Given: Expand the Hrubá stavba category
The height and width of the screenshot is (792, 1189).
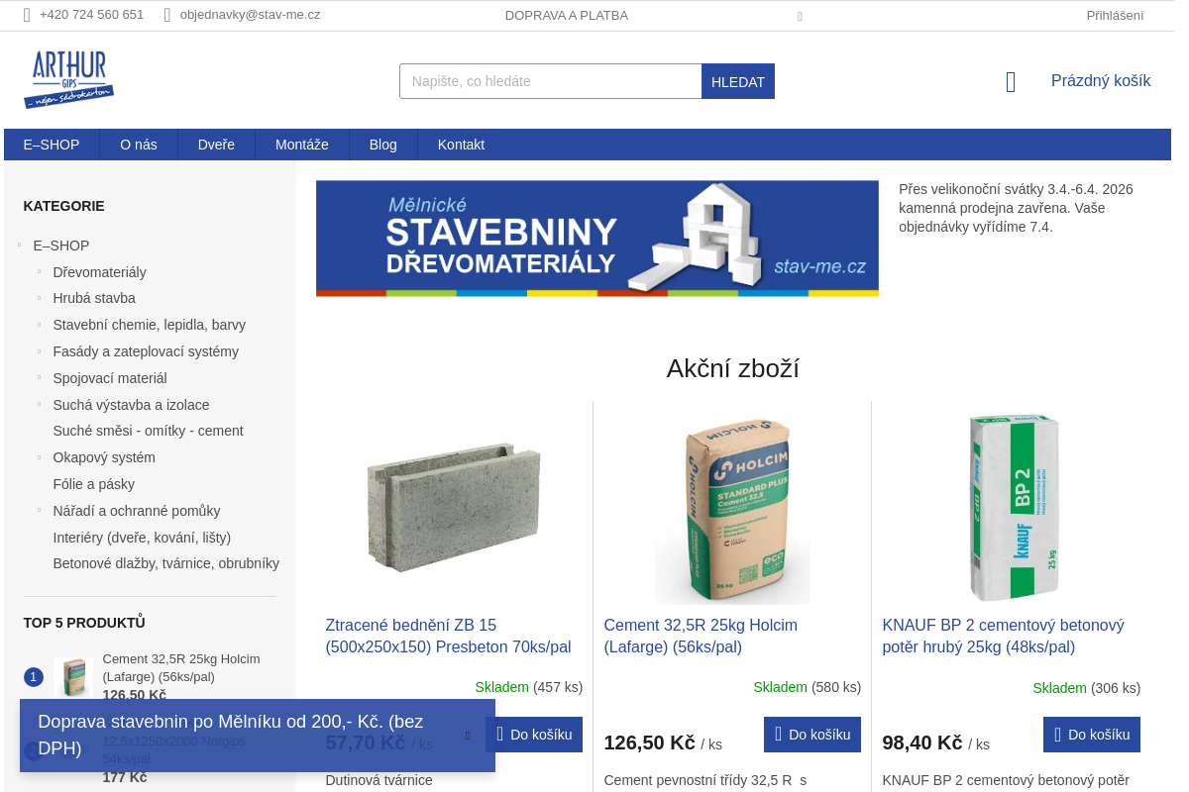Looking at the screenshot, I should tap(40, 298).
